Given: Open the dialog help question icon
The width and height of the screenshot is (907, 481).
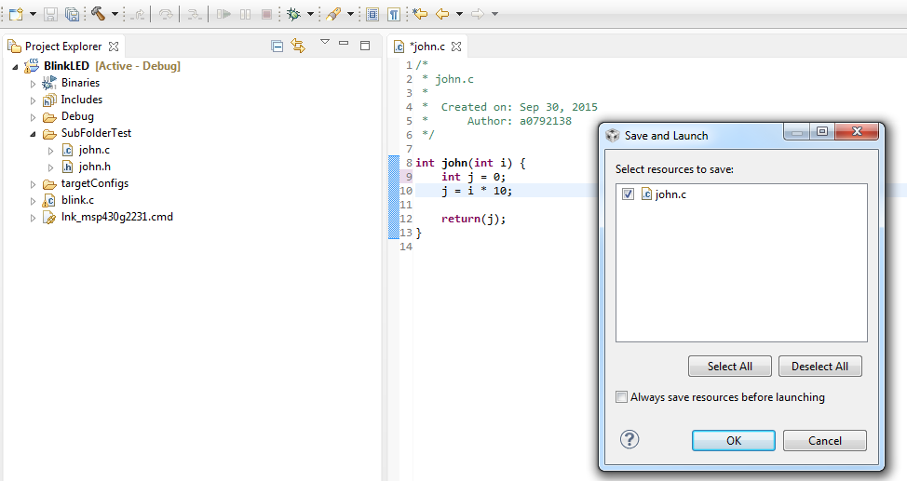Looking at the screenshot, I should [x=629, y=439].
